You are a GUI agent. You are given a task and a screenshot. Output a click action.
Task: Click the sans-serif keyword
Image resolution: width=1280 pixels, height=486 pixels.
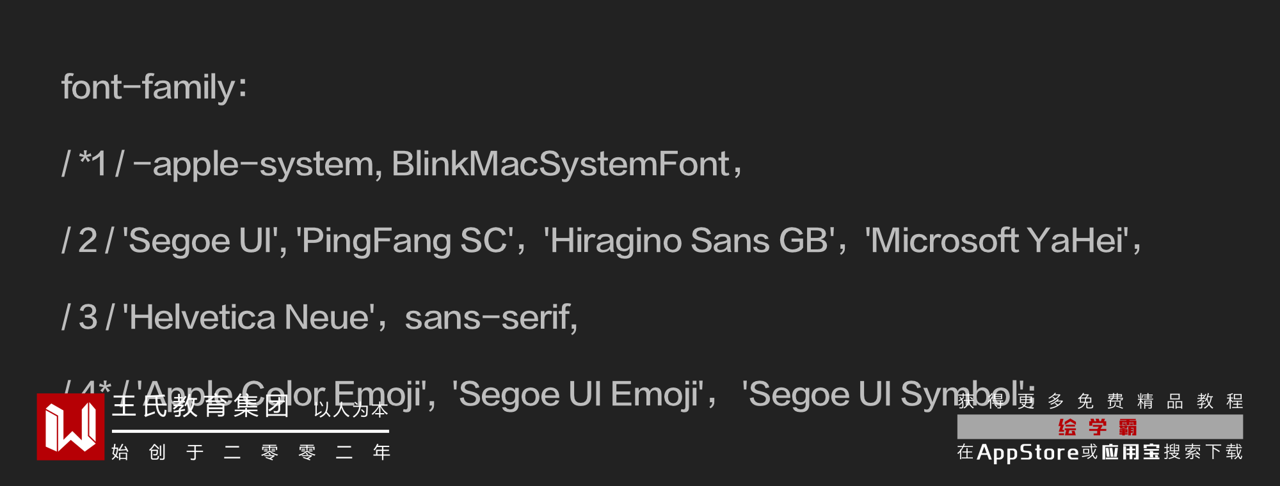(x=488, y=318)
